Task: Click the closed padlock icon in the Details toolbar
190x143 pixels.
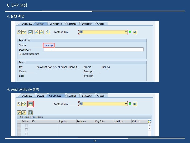Action: click(x=42, y=32)
